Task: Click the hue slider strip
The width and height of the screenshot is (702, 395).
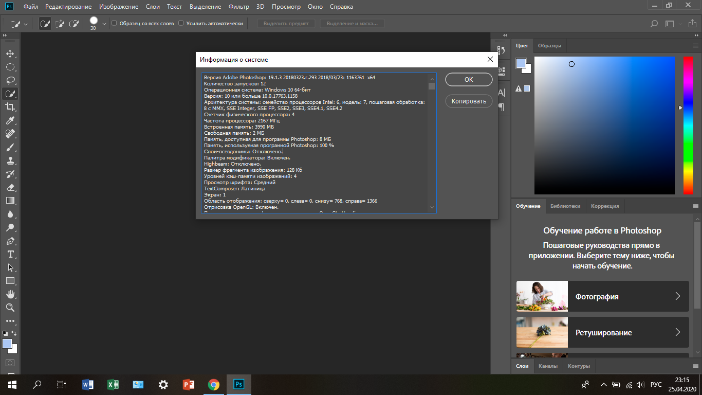Action: (x=688, y=125)
